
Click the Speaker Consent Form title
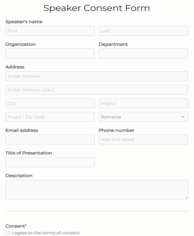pyautogui.click(x=97, y=8)
